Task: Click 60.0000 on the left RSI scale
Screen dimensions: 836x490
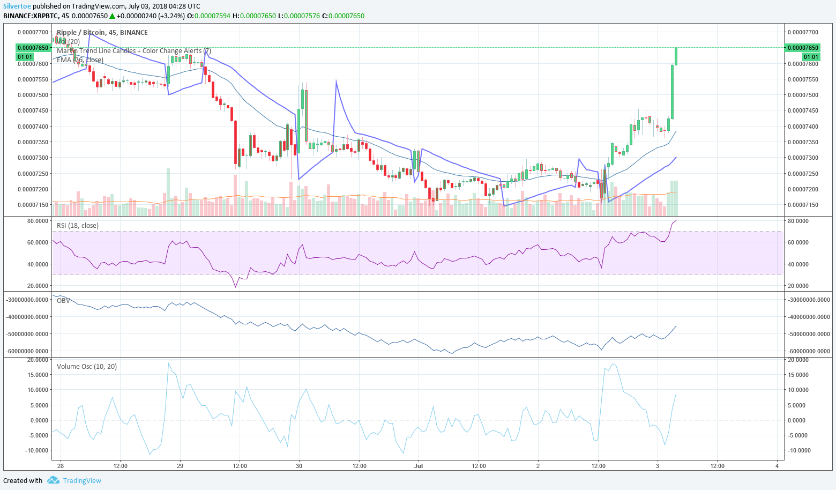Action: pos(38,243)
